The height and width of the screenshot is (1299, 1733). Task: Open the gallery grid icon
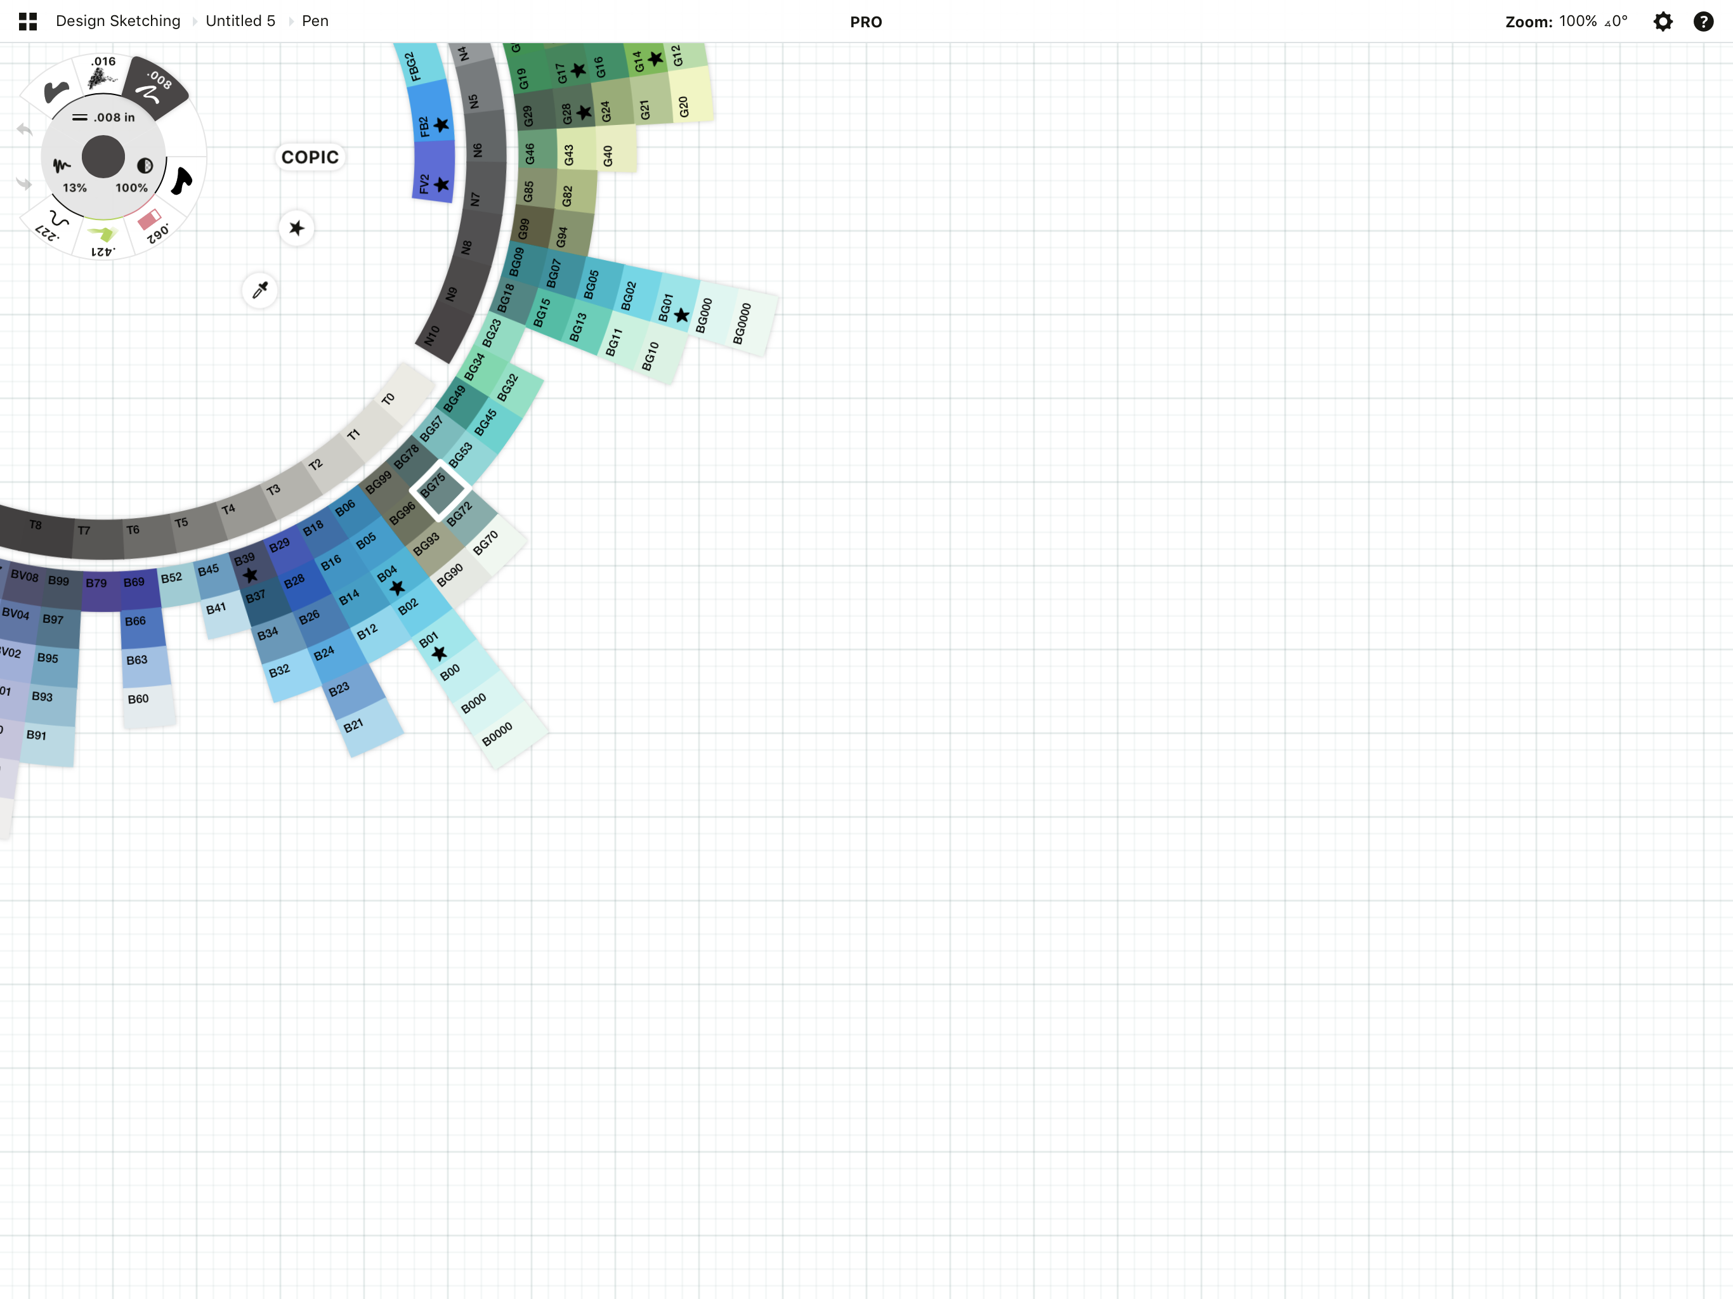coord(27,21)
